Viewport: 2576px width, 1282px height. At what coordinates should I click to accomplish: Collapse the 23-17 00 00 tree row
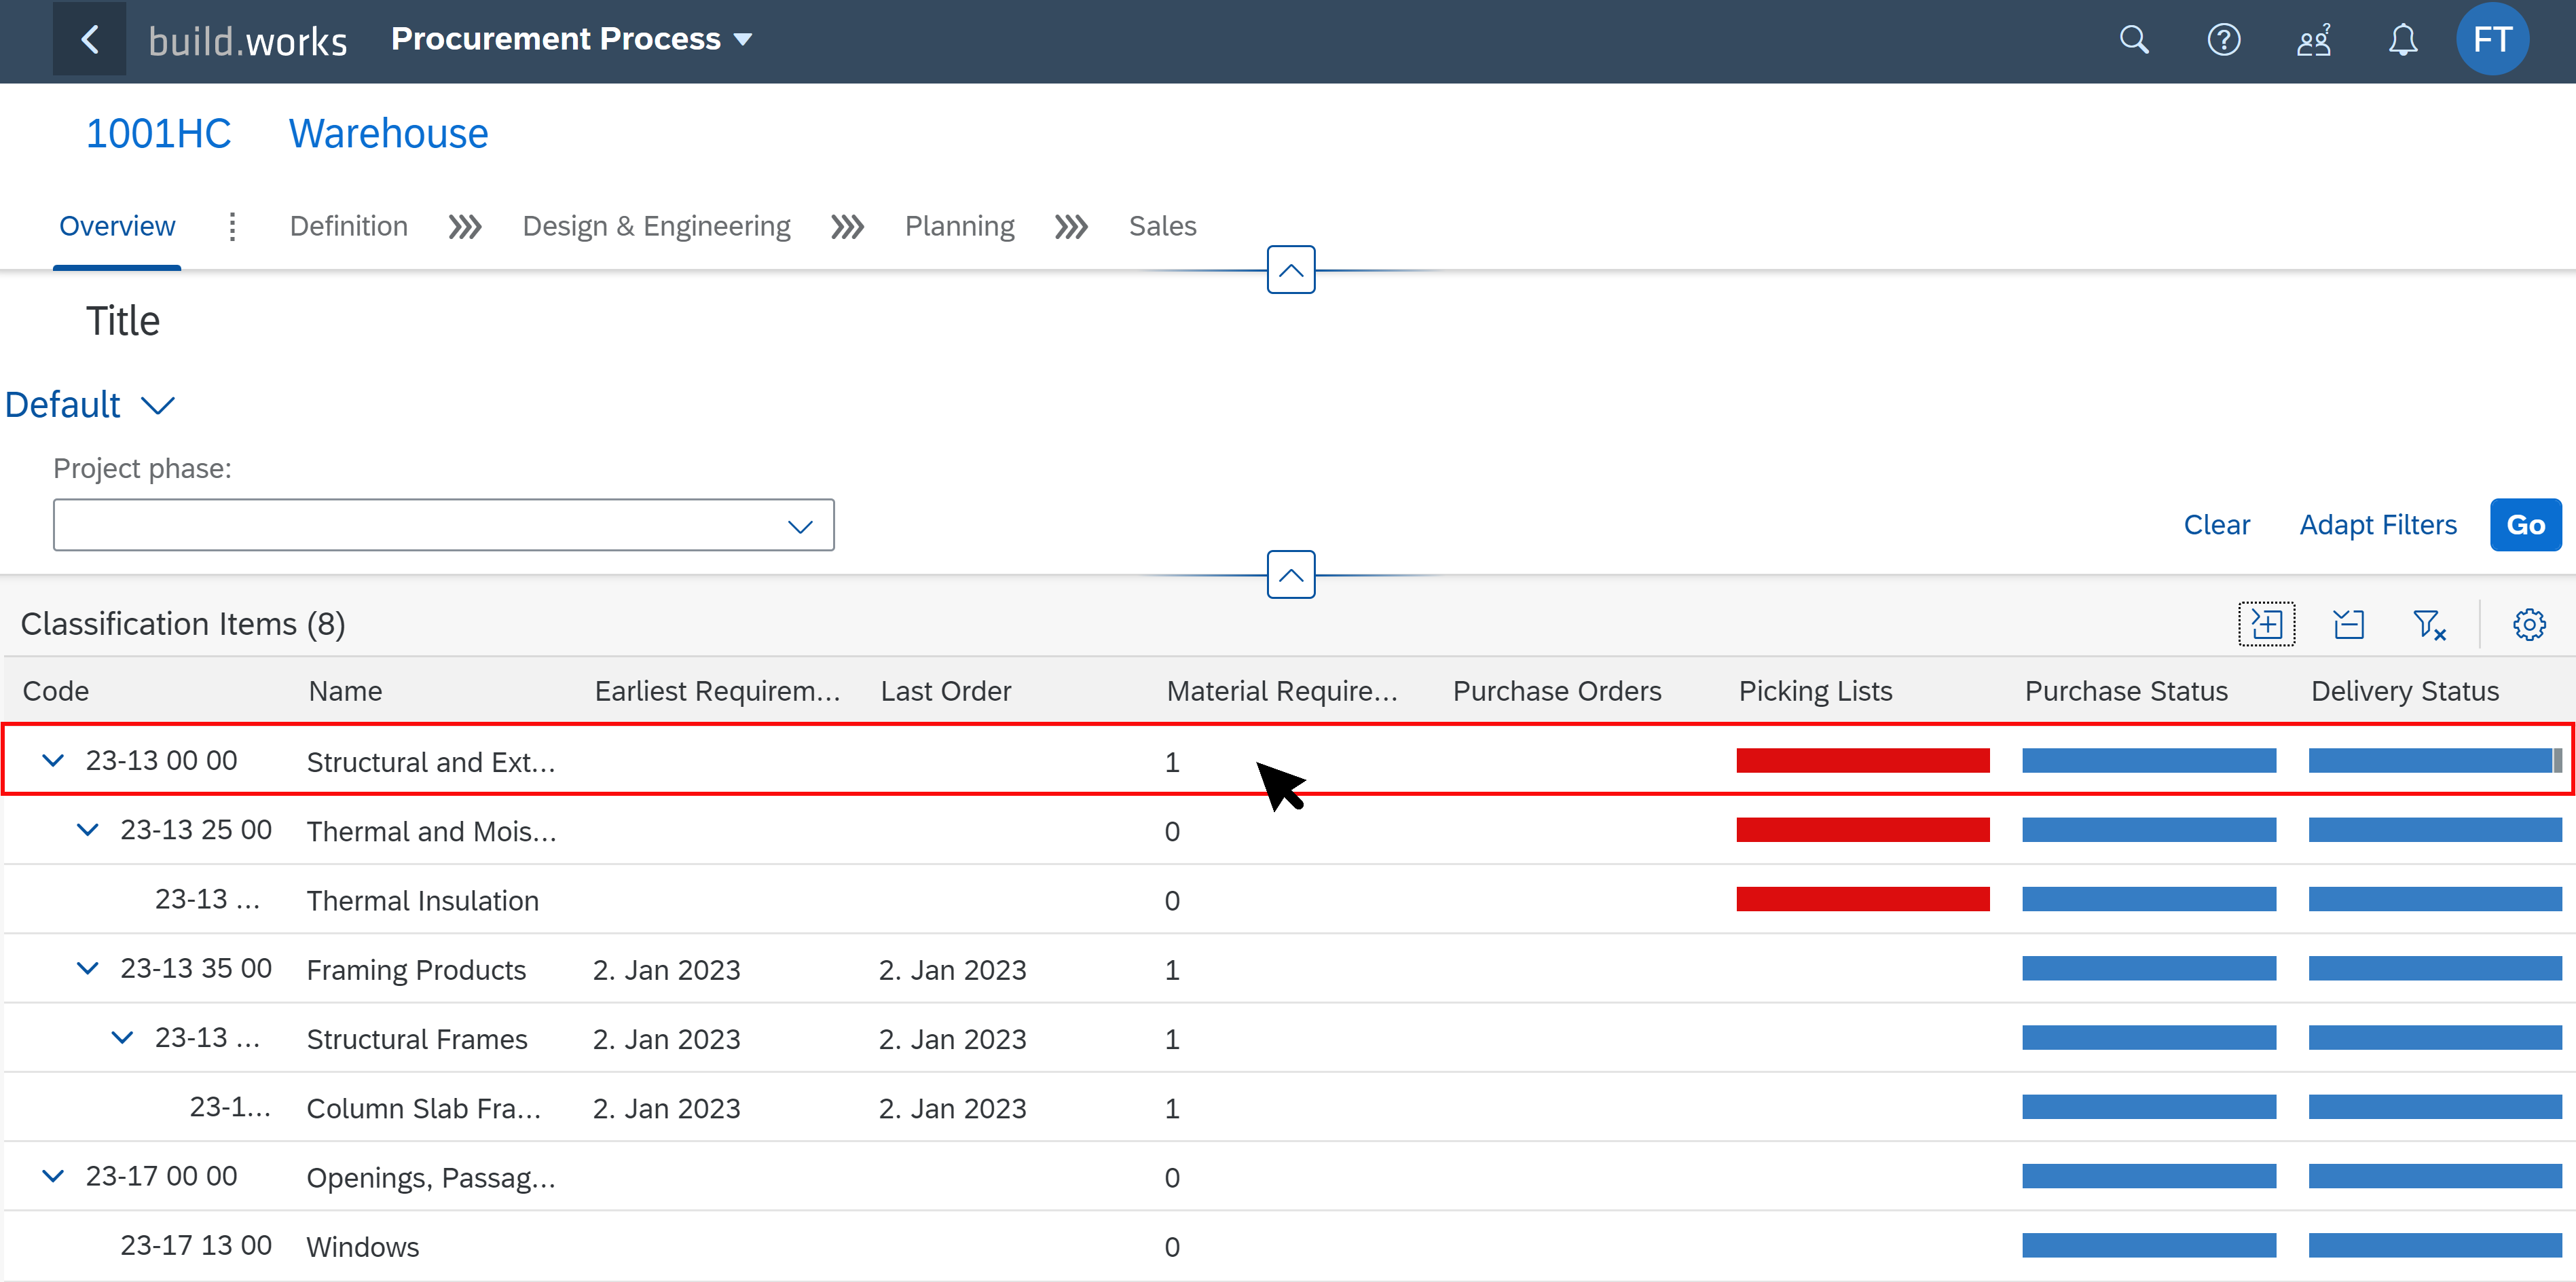point(53,1176)
